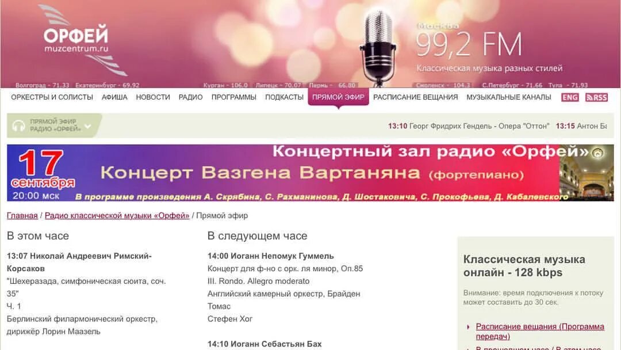Click Классическая музыка онлайн - 128 kbps heading
This screenshot has height=350, width=621.
pos(524,266)
